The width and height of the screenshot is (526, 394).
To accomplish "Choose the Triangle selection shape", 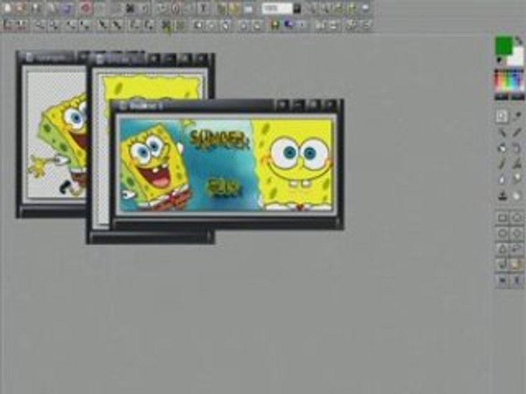I will tap(502, 248).
